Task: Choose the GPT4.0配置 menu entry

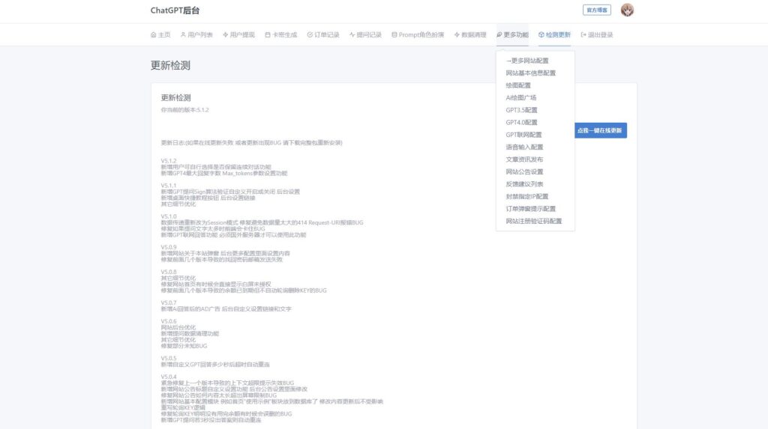Action: [522, 122]
